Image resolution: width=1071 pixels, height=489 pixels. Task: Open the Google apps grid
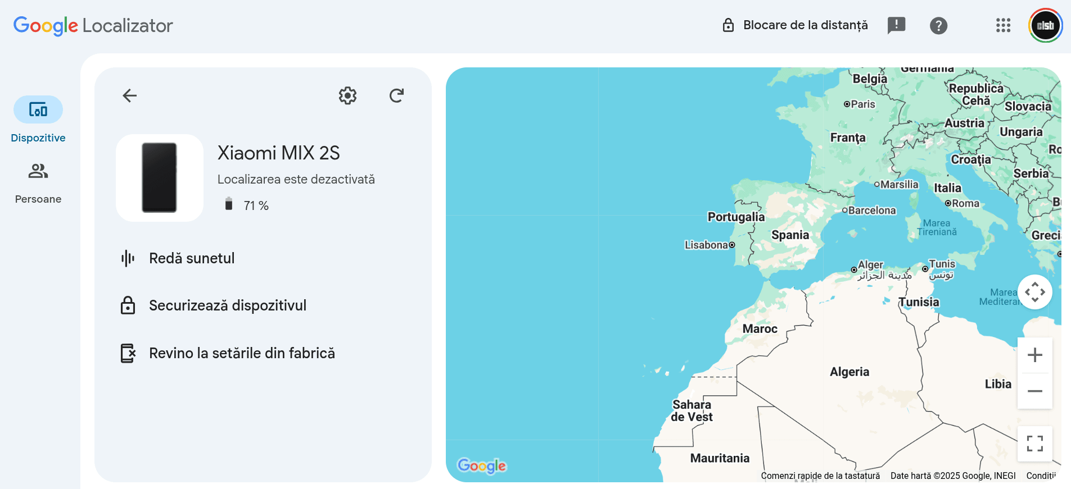[x=1003, y=25]
